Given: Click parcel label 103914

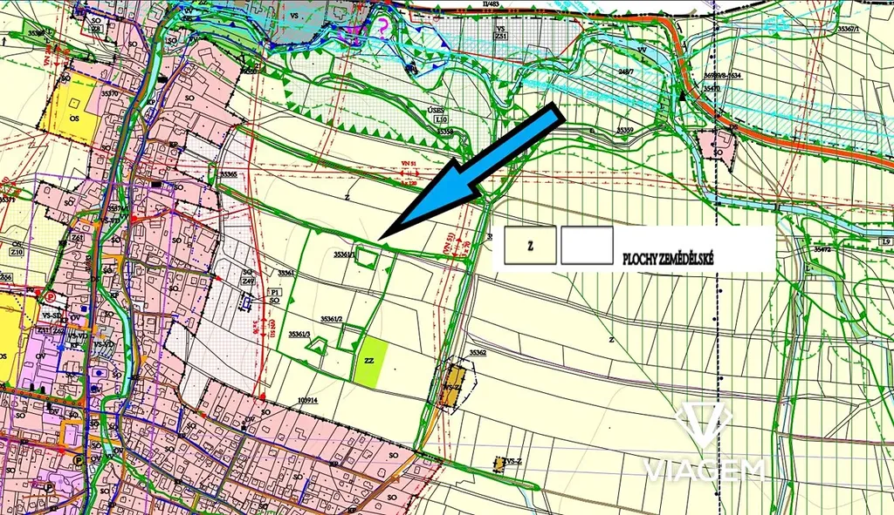Looking at the screenshot, I should 306,401.
